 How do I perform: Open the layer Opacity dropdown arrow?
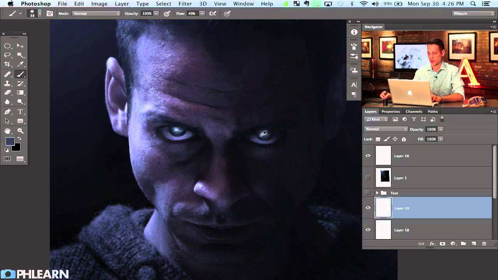click(x=441, y=129)
